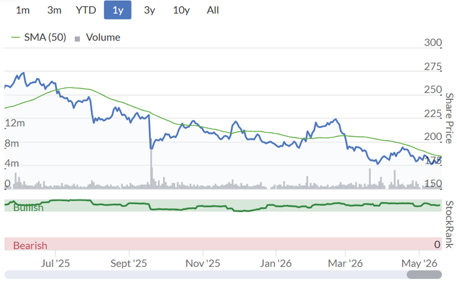Switch chart to YTD range
Screen dimensions: 457x281
(x=86, y=10)
